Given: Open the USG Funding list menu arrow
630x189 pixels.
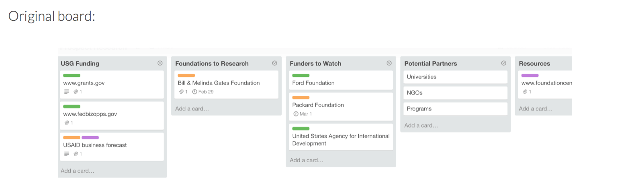Looking at the screenshot, I should tap(160, 63).
